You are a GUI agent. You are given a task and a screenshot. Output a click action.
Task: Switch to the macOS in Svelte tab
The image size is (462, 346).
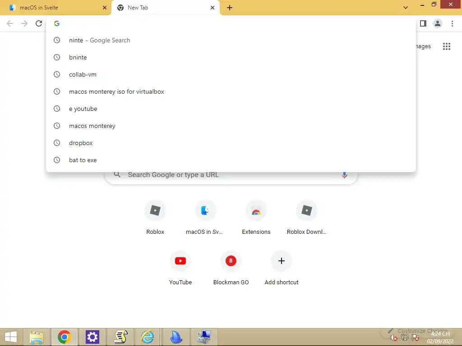55,8
